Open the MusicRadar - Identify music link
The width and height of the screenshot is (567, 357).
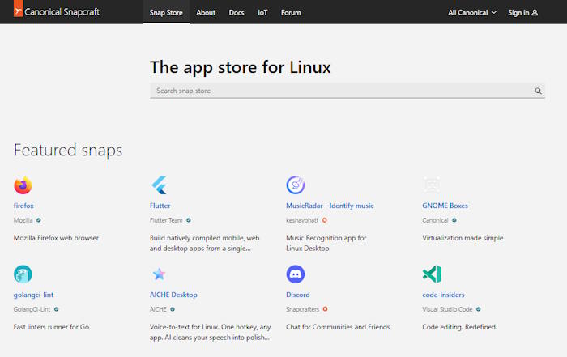point(330,206)
